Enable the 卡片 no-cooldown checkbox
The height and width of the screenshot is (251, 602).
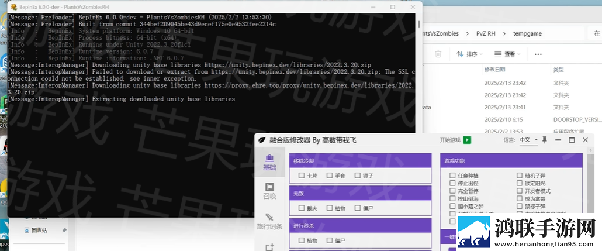(x=302, y=176)
